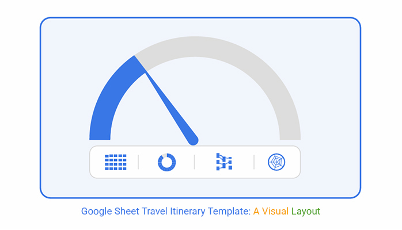This screenshot has height=230, width=402.
Task: Click the orange 'A Visual' text
Action: coord(271,212)
